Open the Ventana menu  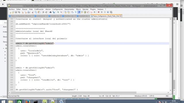click(100, 9)
